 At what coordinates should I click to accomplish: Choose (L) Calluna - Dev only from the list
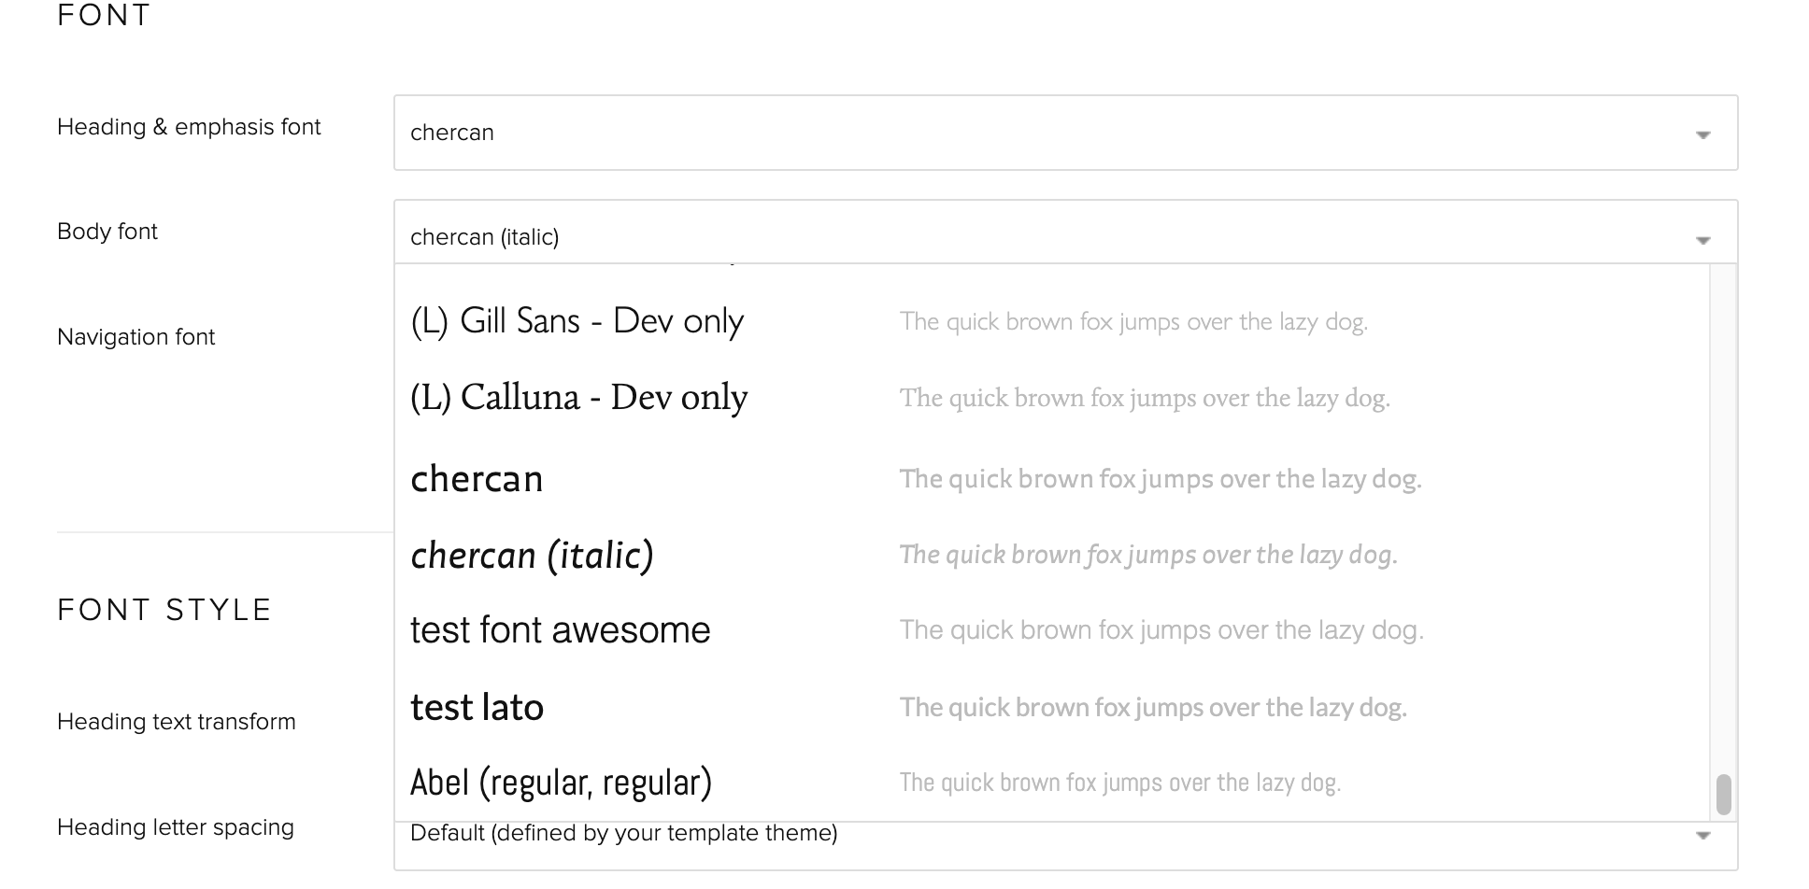pos(578,398)
